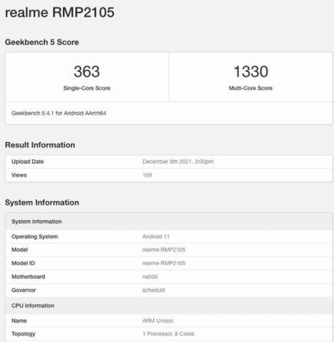334x342 pixels.
Task: Click the 'Geekbench 5 Score' heading
Action: coord(42,42)
